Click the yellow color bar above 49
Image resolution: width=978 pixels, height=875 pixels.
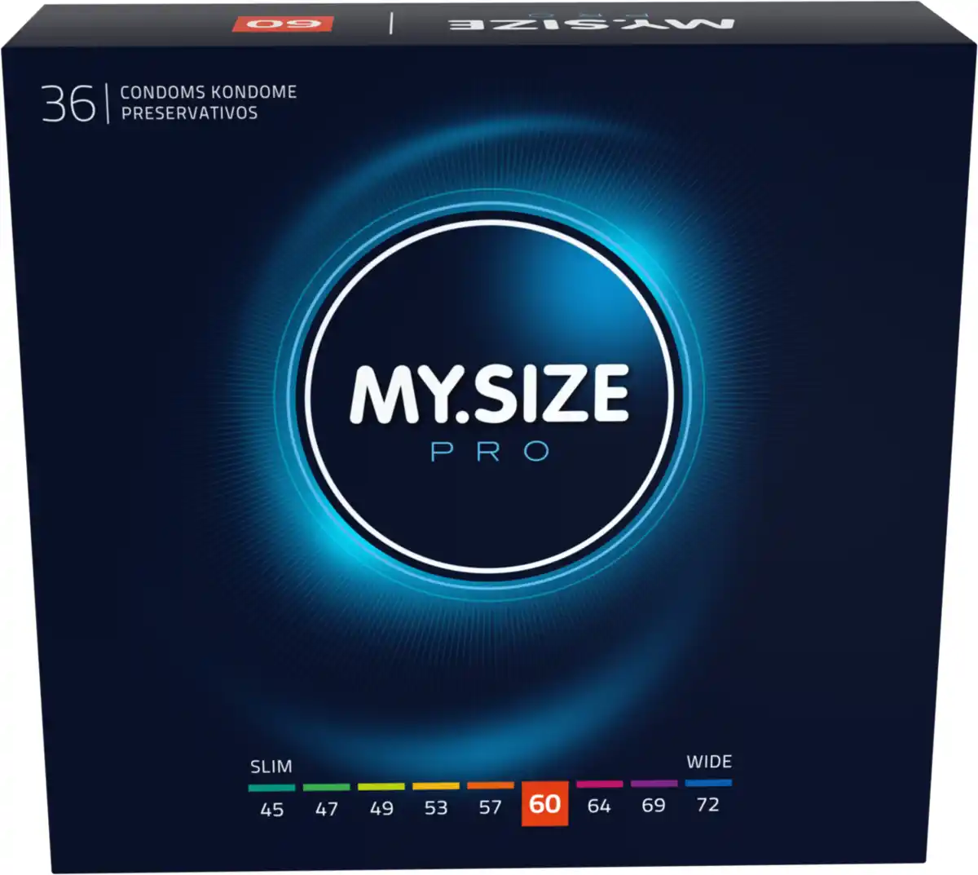(x=381, y=787)
